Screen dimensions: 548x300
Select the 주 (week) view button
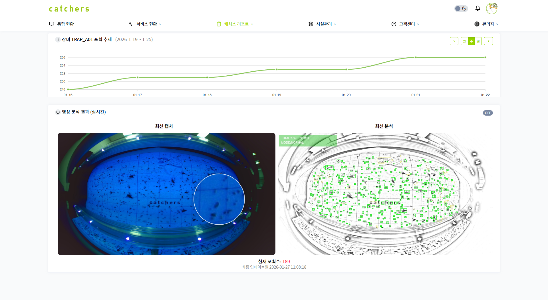click(x=471, y=41)
